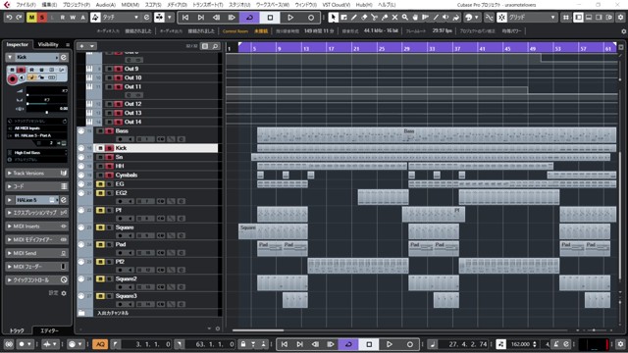Toggle global Mute M button
Viewport: 628px width, 353px height.
pos(31,18)
